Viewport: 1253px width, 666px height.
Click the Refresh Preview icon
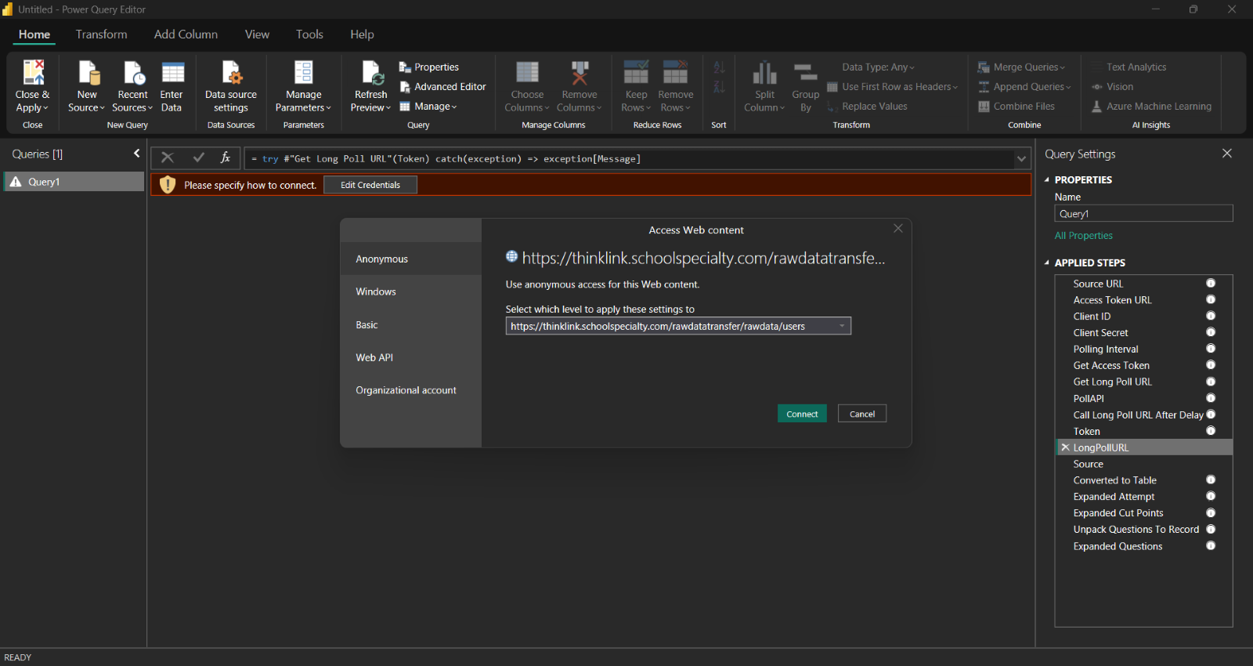(x=371, y=72)
